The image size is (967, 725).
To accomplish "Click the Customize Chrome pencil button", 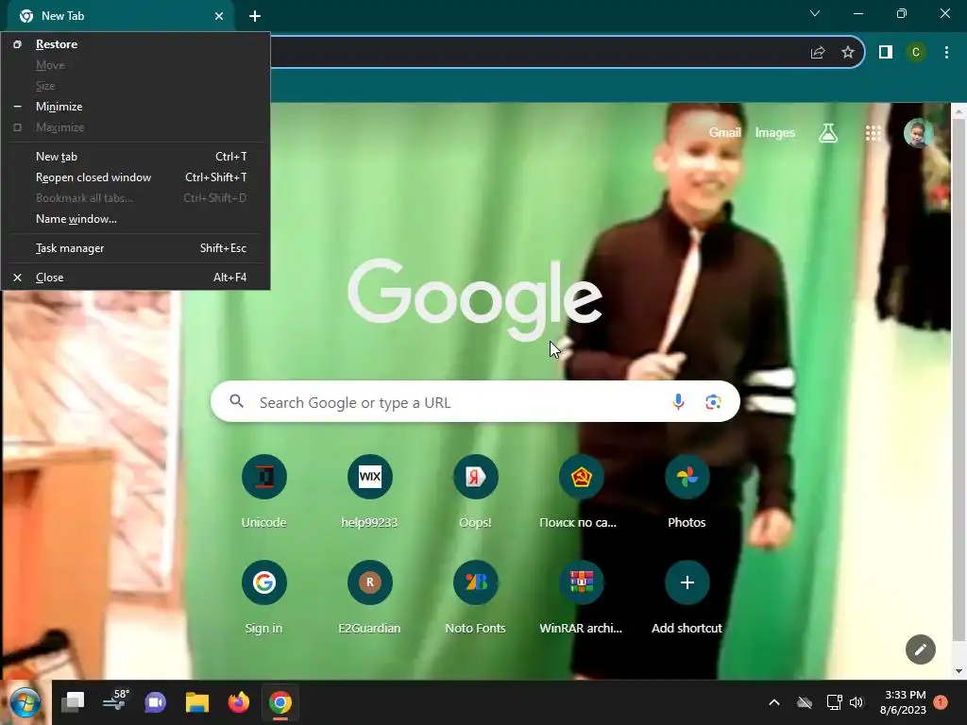I will (x=920, y=649).
